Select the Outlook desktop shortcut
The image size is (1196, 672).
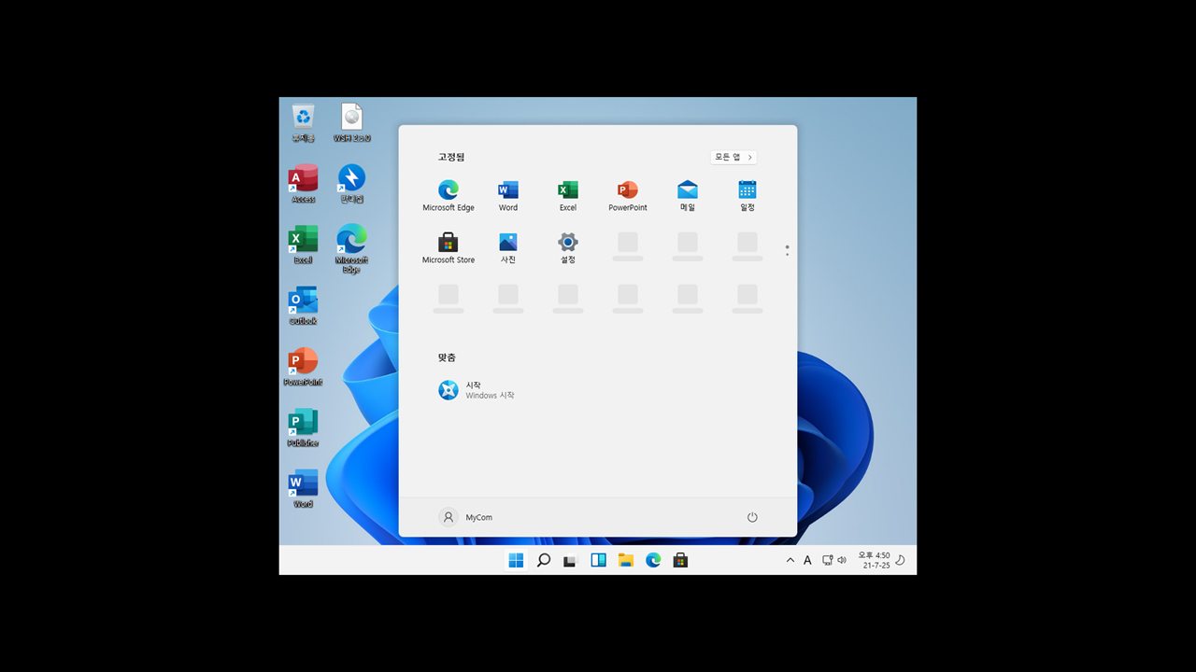303,306
